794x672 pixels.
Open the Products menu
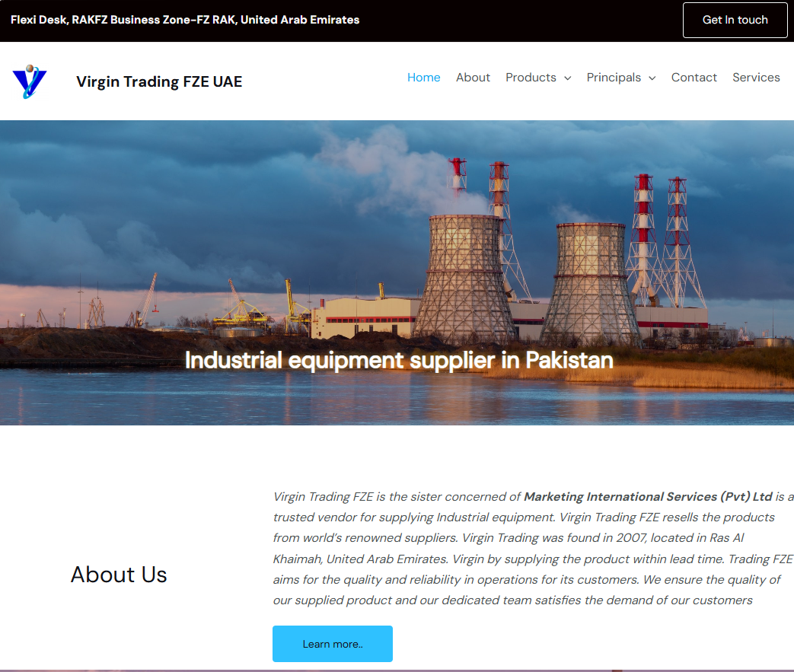click(531, 78)
